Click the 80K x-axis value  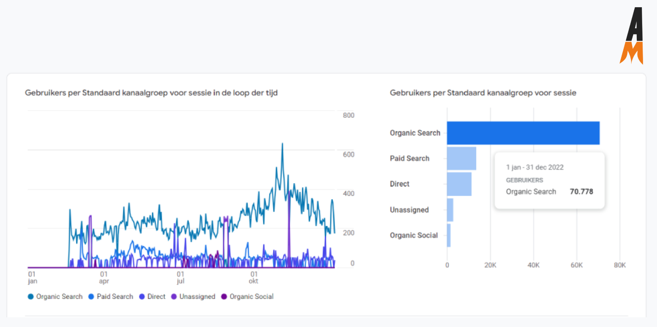click(x=619, y=266)
